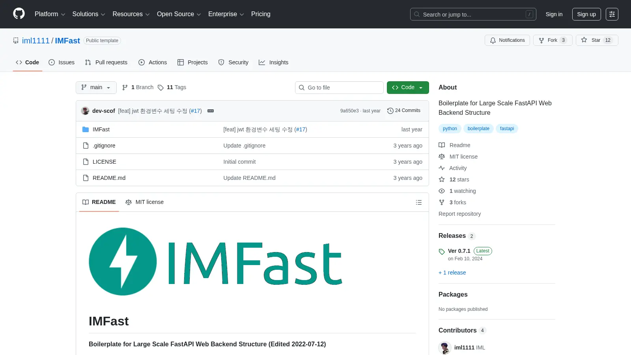Open commit hash 9a650e3
The height and width of the screenshot is (355, 631).
coord(349,111)
